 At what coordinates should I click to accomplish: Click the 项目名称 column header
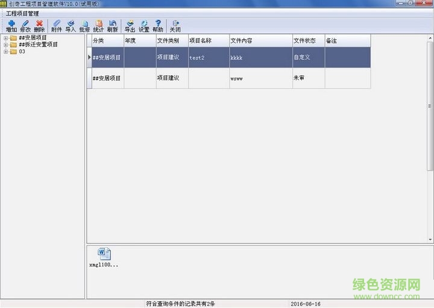(x=209, y=40)
